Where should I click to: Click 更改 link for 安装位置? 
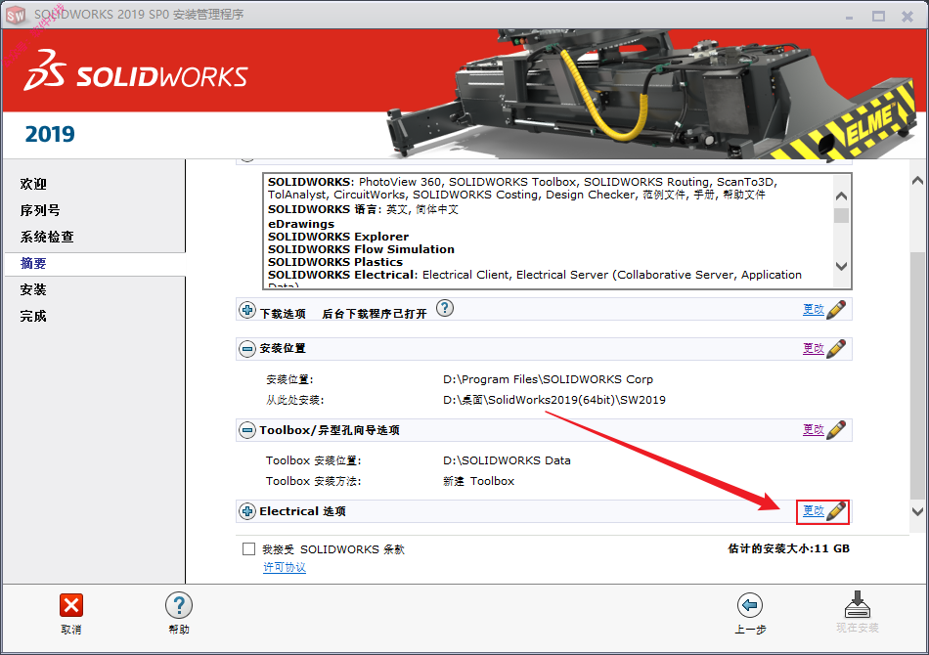[x=814, y=348]
